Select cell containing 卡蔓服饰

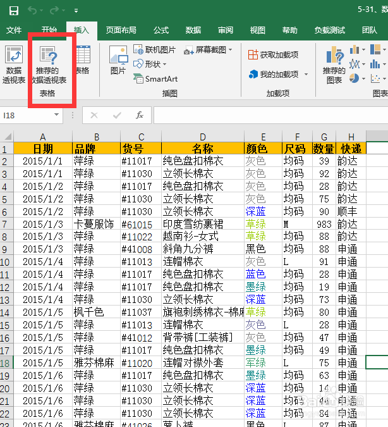click(96, 225)
